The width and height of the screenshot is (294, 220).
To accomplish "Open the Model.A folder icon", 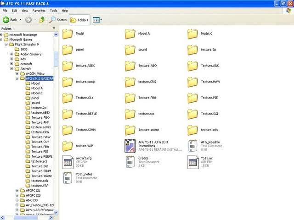I will 130,33.
